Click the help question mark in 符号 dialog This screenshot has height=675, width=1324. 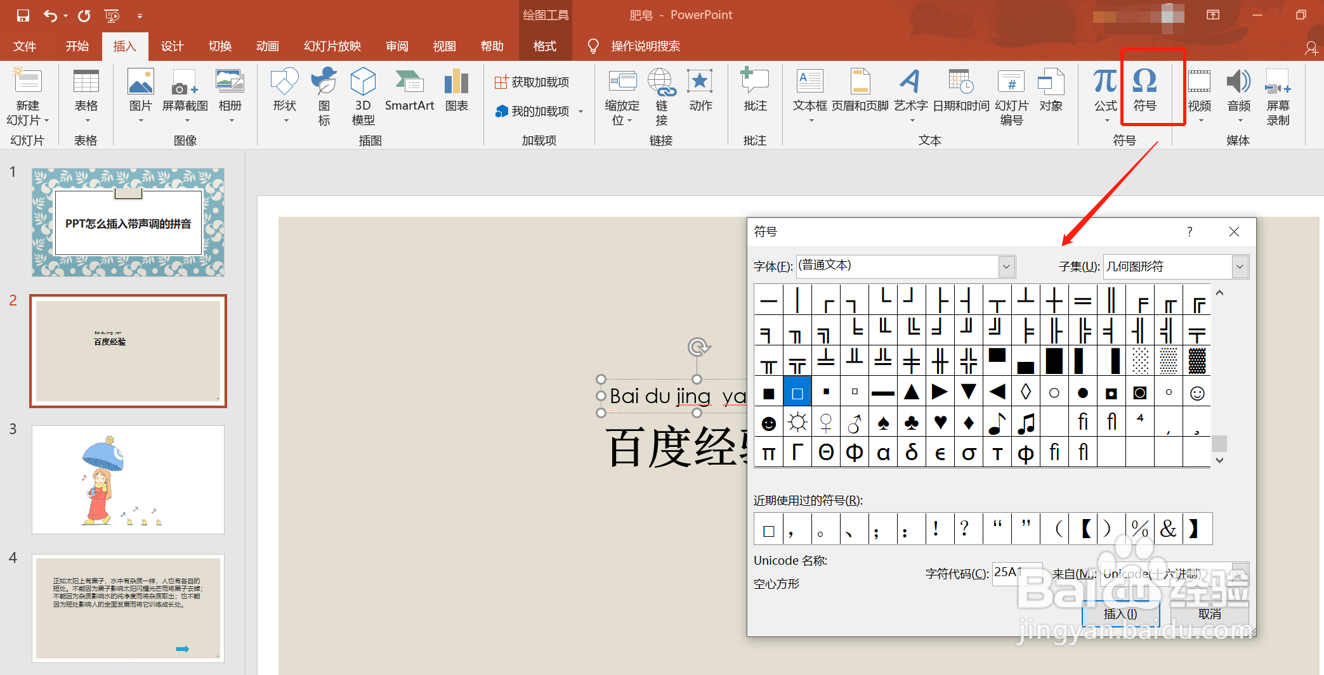tap(1190, 231)
